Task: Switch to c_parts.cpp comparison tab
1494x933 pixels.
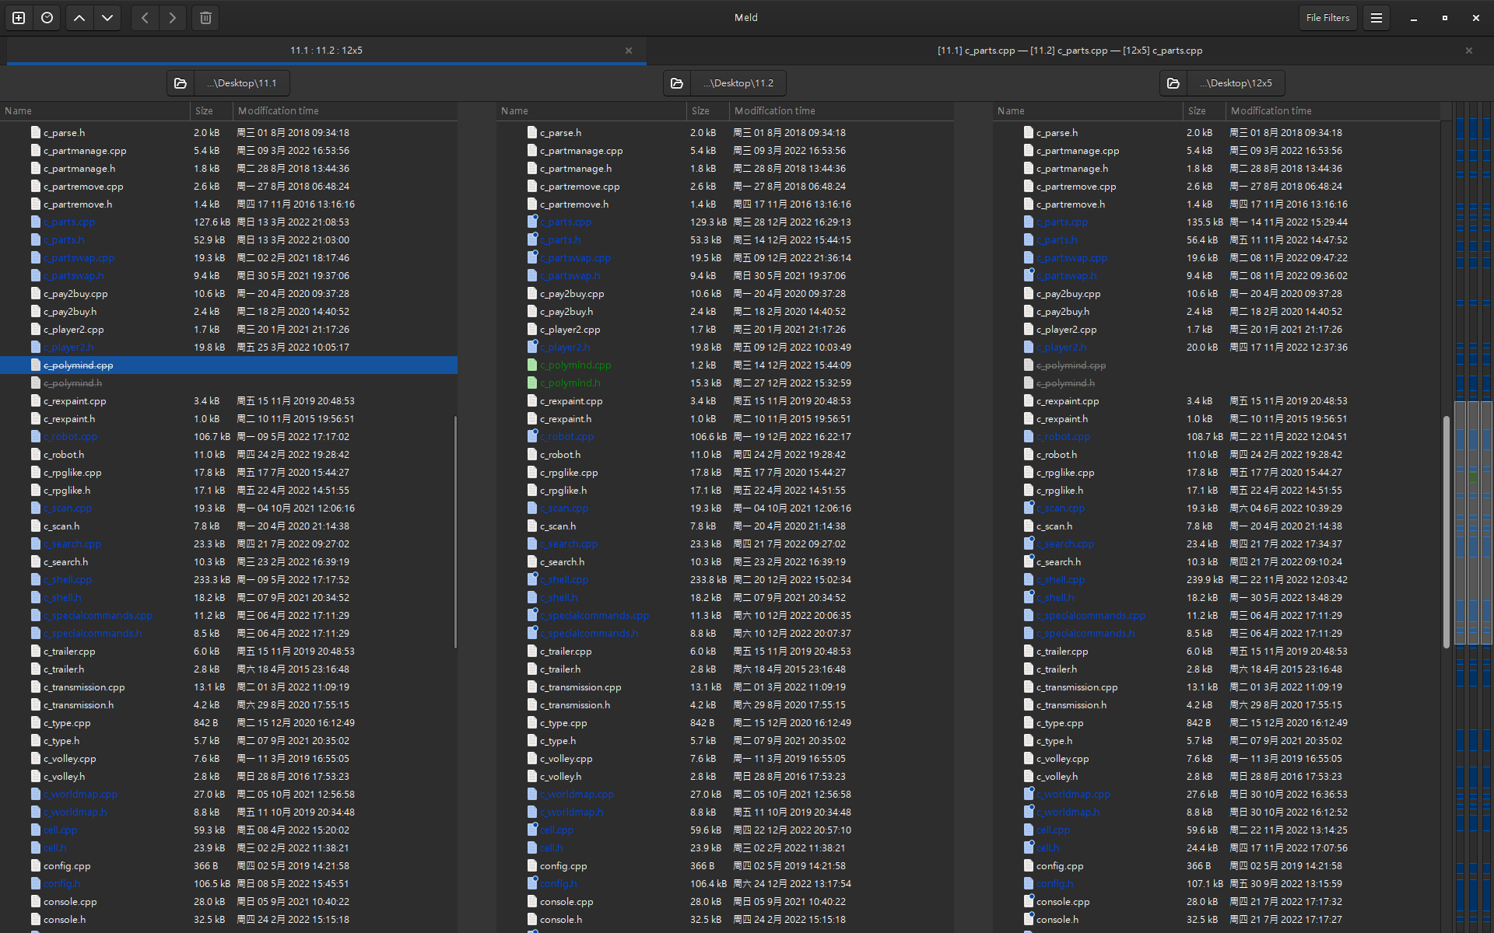Action: click(x=1070, y=51)
